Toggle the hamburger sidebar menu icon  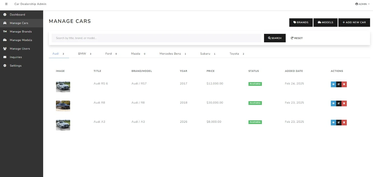pyautogui.click(x=6, y=4)
